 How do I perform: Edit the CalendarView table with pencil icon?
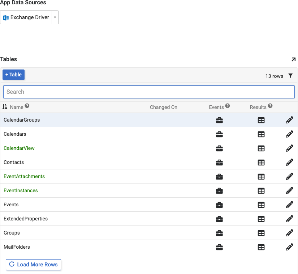(289, 148)
